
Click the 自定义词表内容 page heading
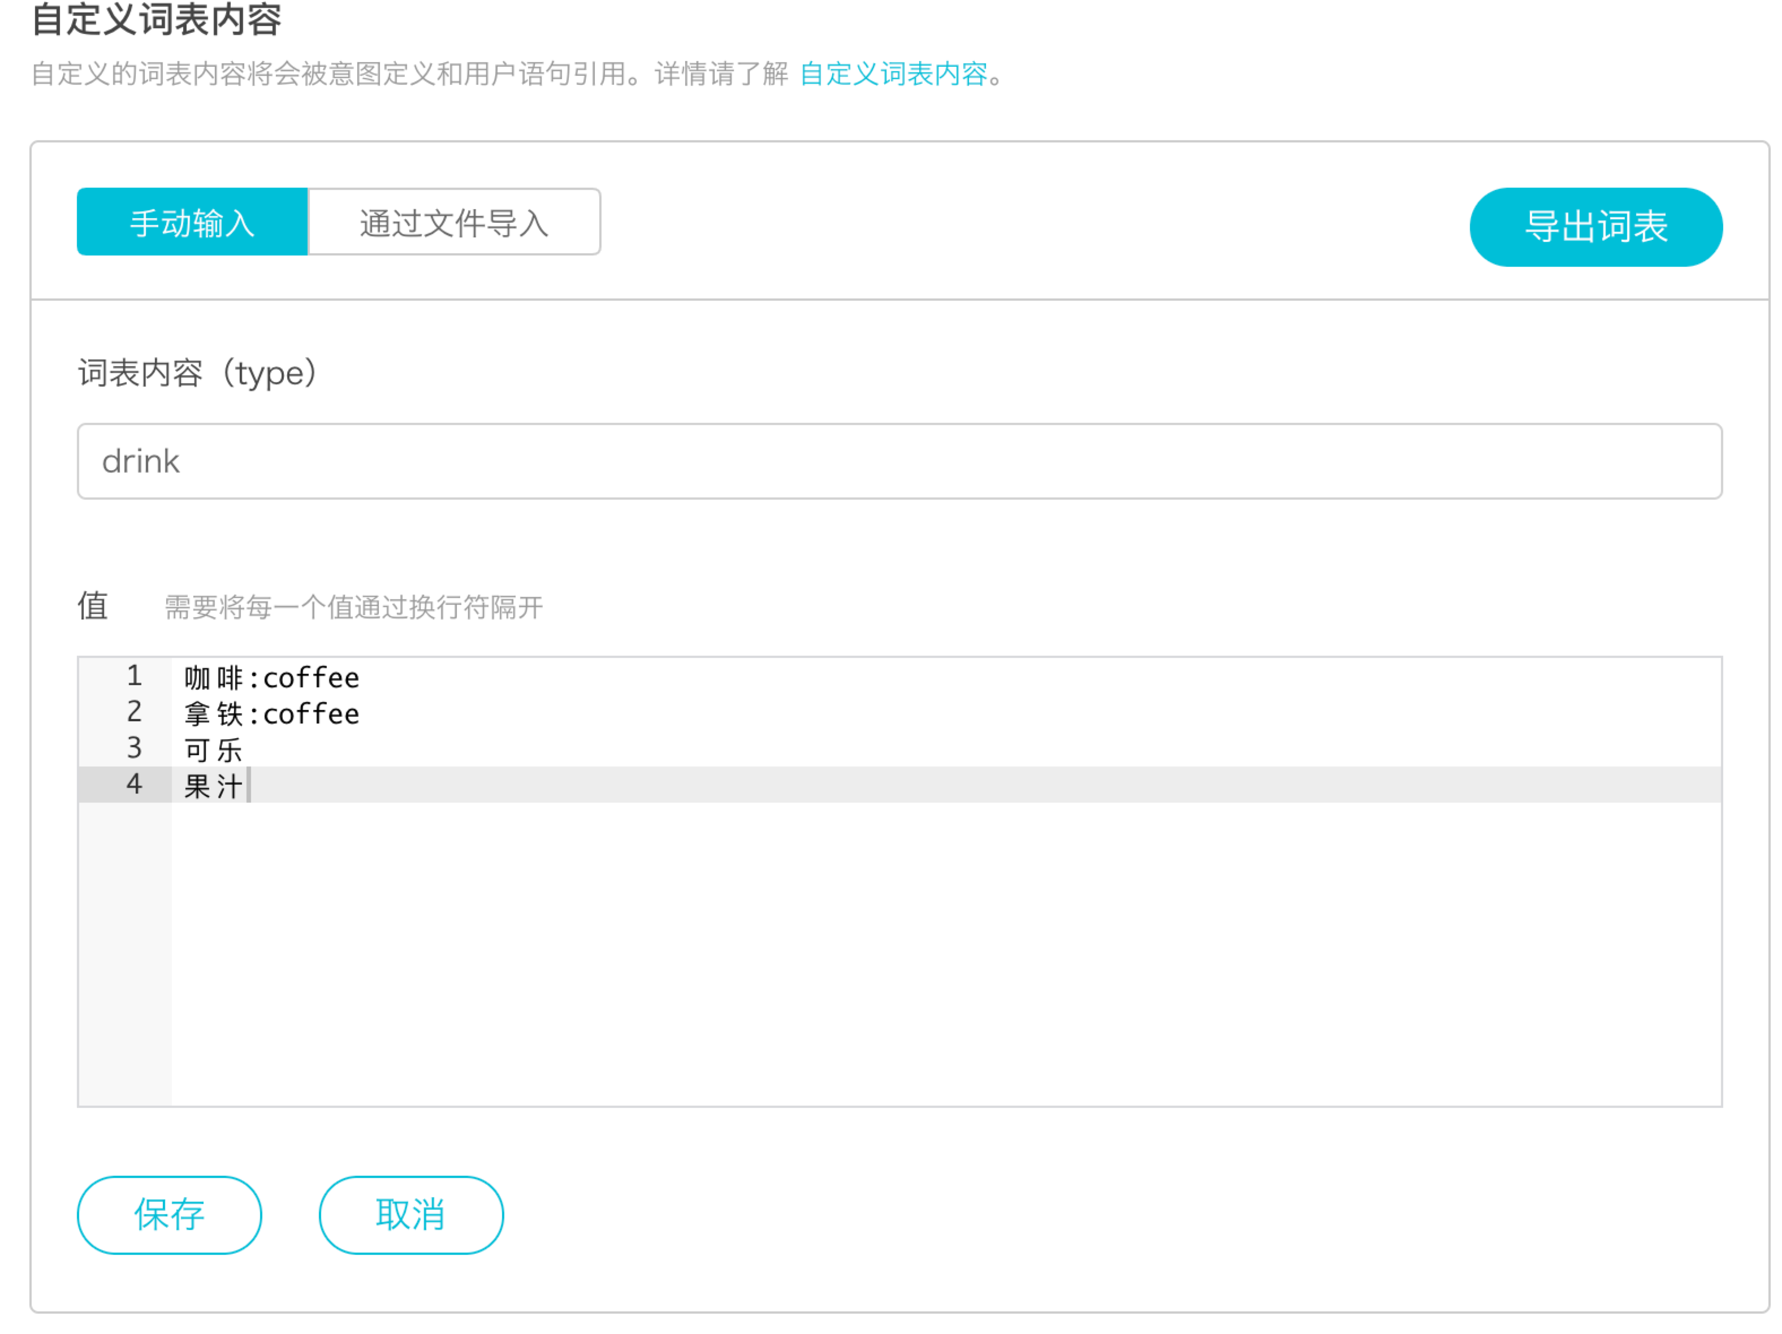pyautogui.click(x=156, y=19)
